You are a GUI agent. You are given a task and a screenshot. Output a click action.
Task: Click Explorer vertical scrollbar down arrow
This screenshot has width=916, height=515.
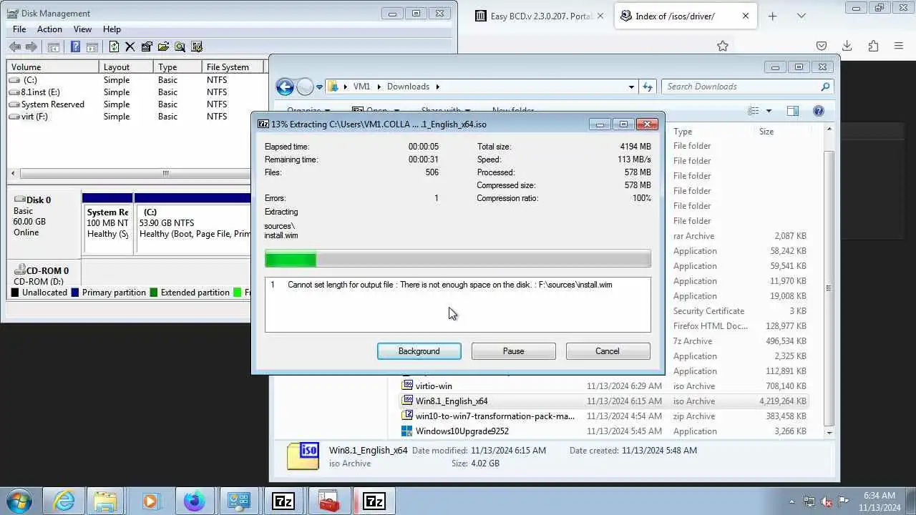829,432
